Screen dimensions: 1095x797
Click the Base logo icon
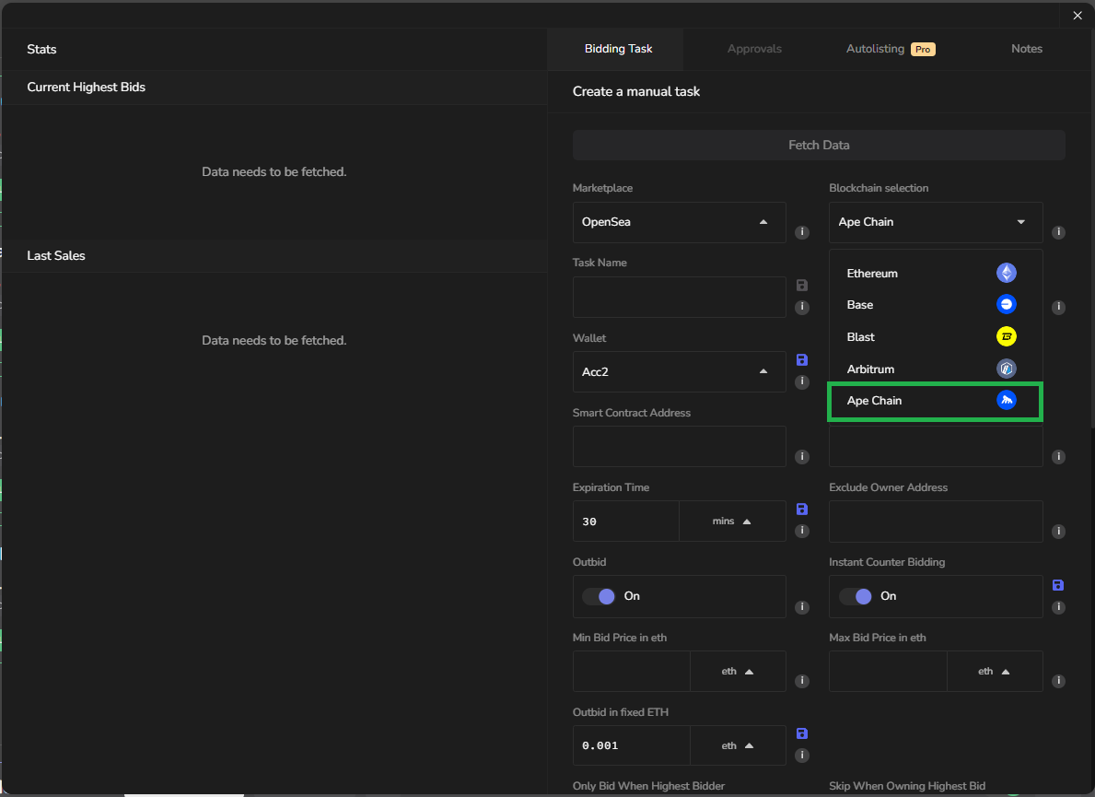pyautogui.click(x=1006, y=305)
